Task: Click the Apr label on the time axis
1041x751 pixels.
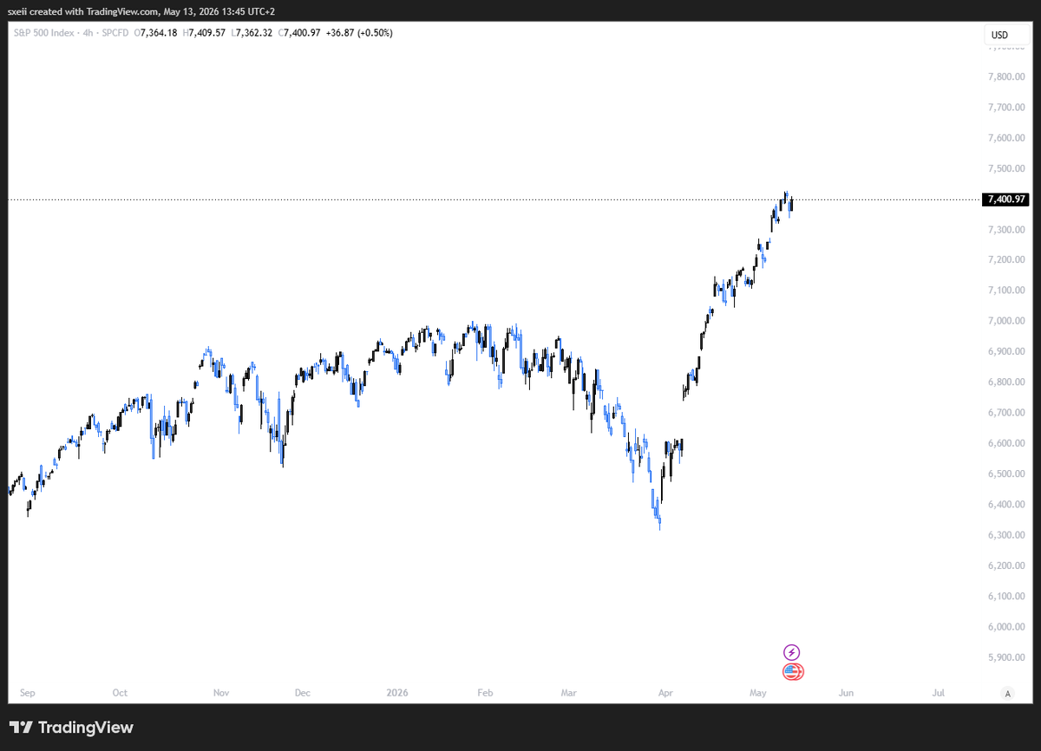Action: [665, 693]
